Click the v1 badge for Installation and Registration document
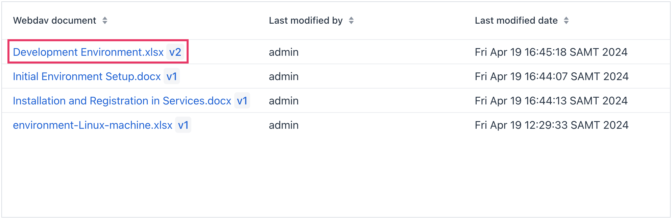The image size is (672, 219). (x=243, y=101)
